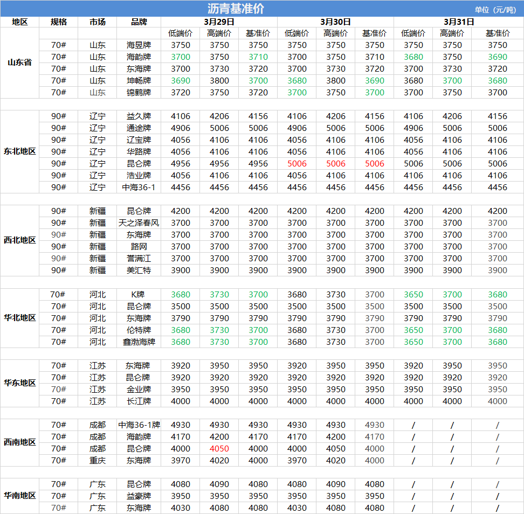The height and width of the screenshot is (514, 524).
Task: Select the 华南地区 region cell
Action: (19, 496)
